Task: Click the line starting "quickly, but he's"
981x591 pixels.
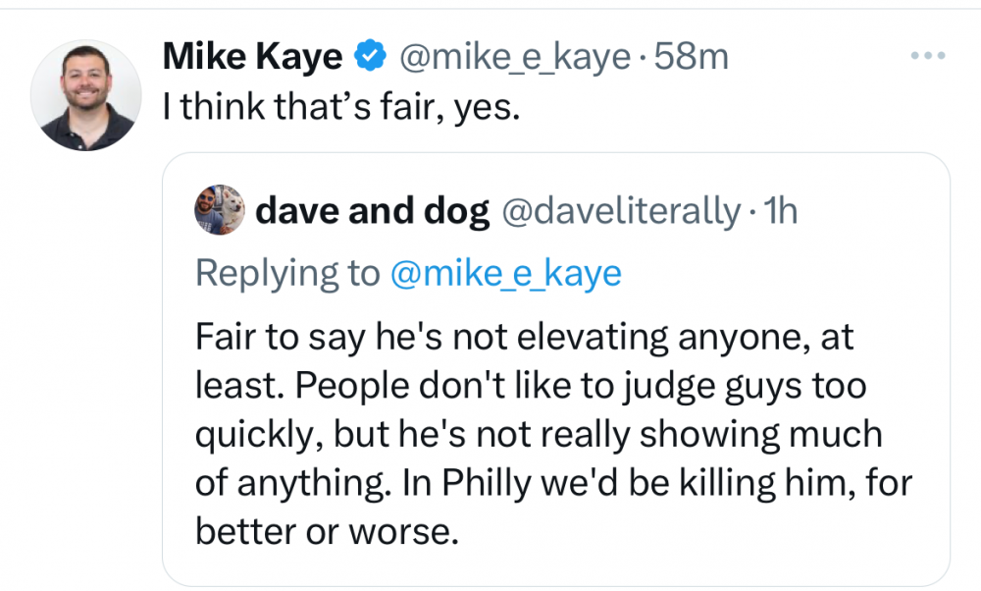Action: [x=539, y=435]
